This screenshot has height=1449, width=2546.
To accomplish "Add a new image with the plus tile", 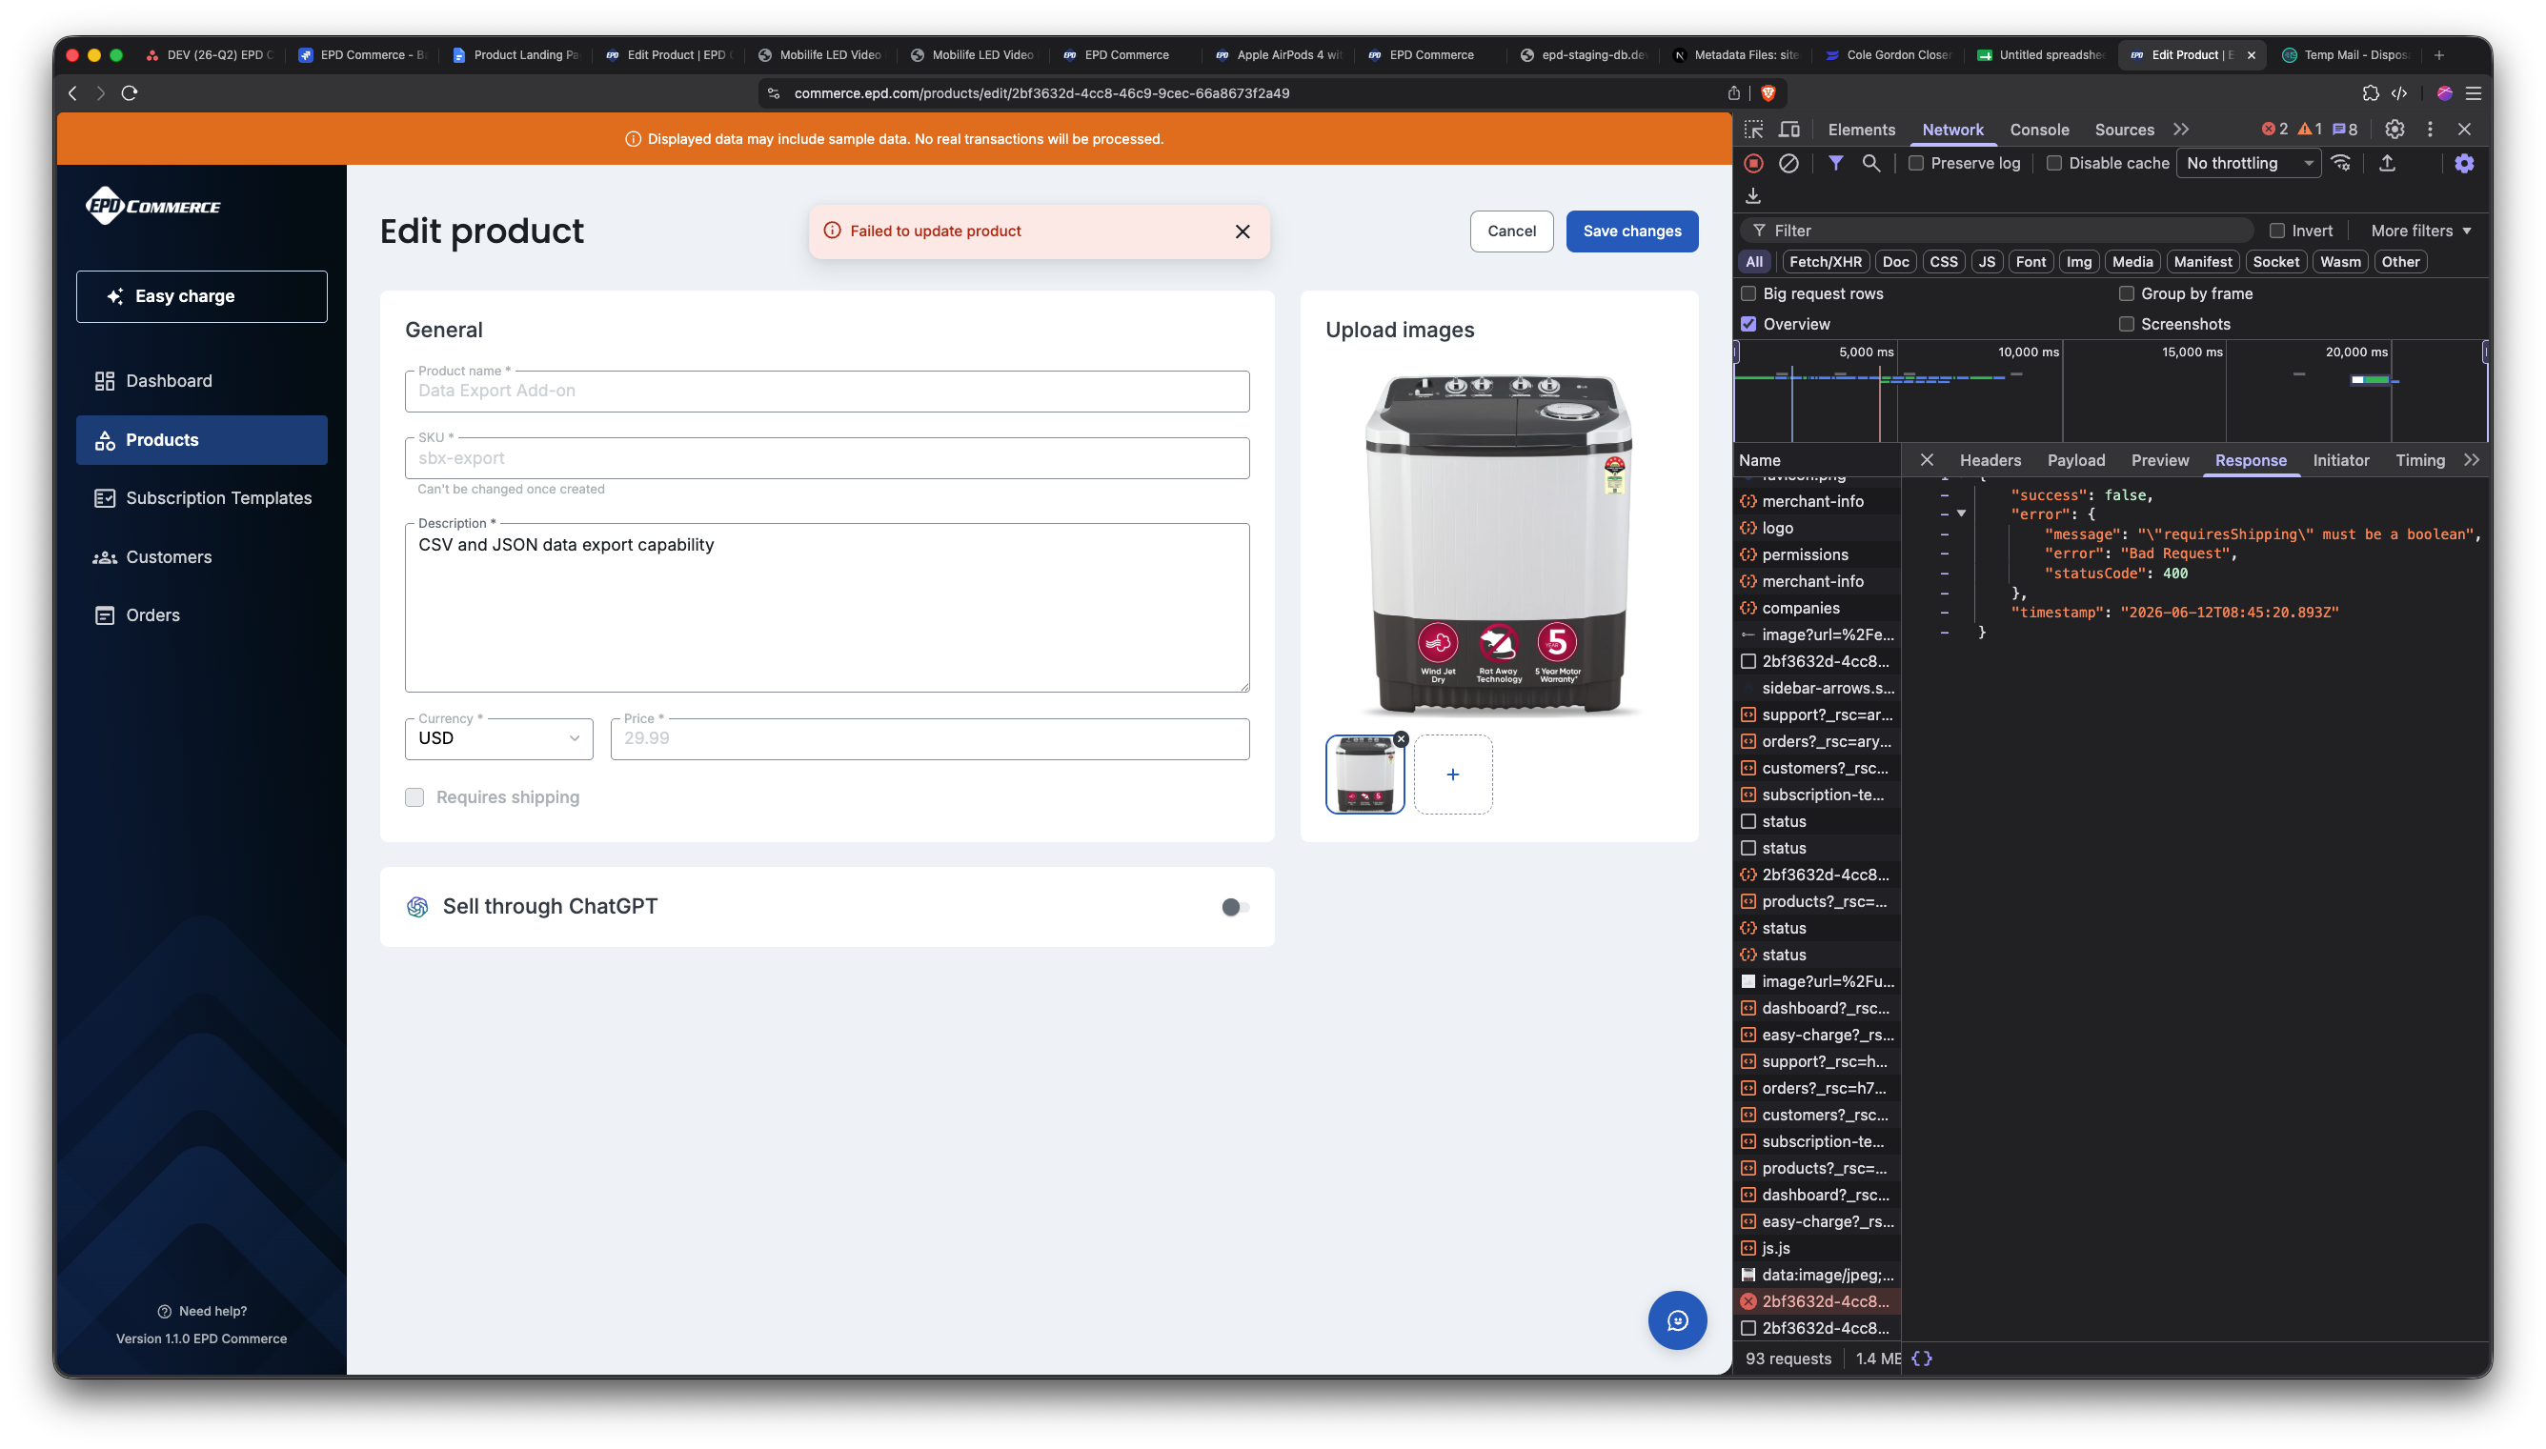I will [x=1452, y=775].
